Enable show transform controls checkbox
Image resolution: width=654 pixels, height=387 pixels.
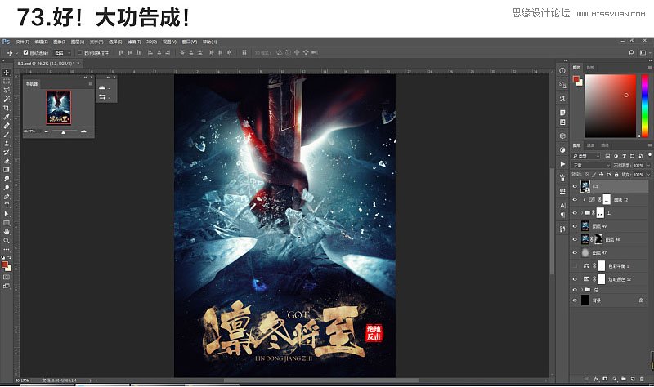80,52
